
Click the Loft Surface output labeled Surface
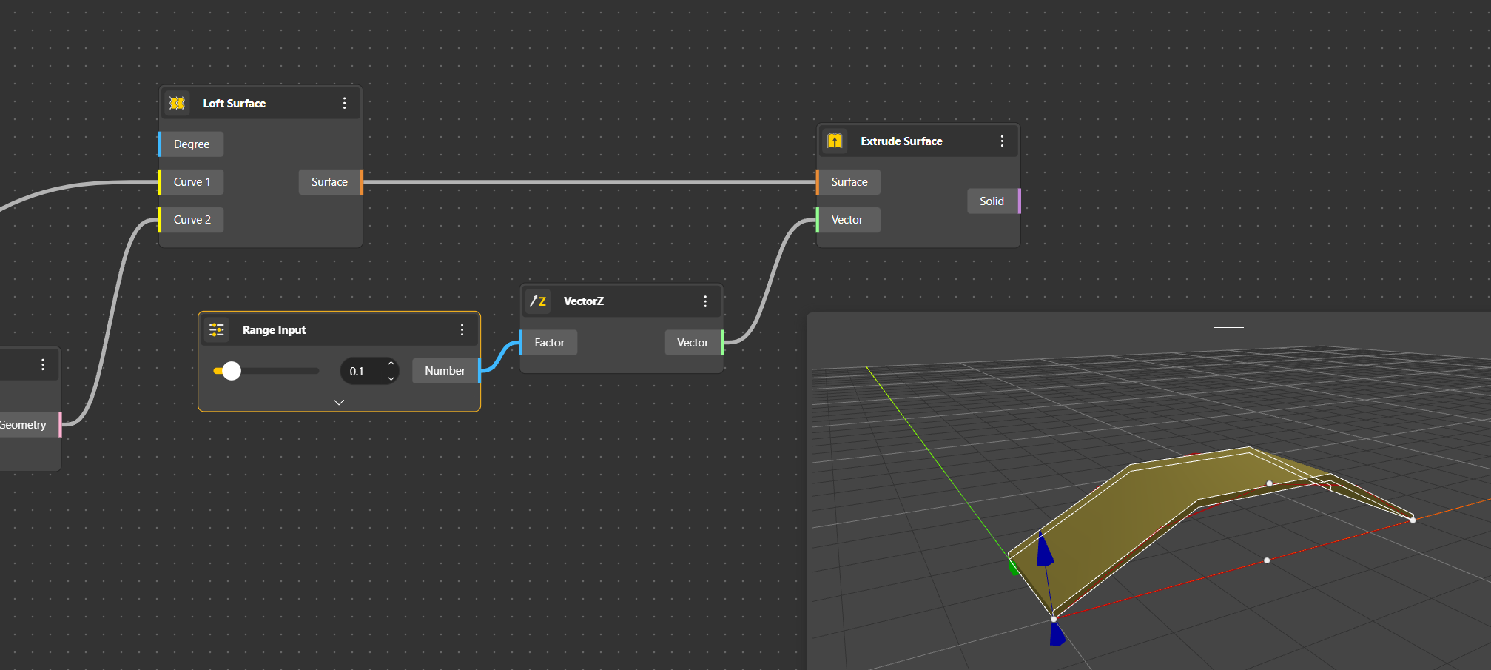331,182
